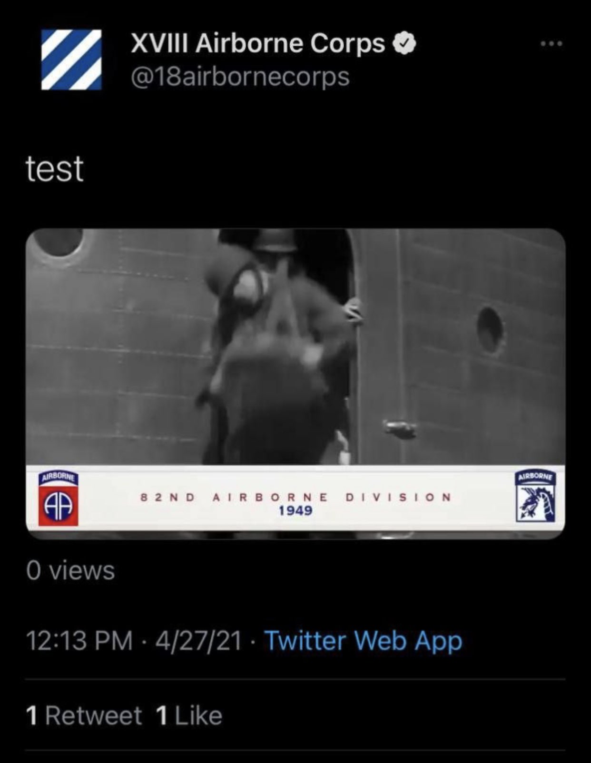The image size is (591, 763).
Task: Click the 0 views counter
Action: pos(70,570)
